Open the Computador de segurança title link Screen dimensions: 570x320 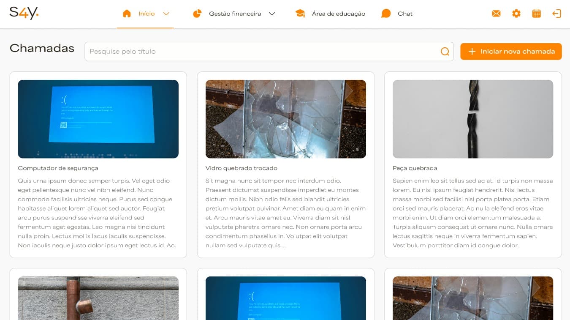tap(58, 168)
